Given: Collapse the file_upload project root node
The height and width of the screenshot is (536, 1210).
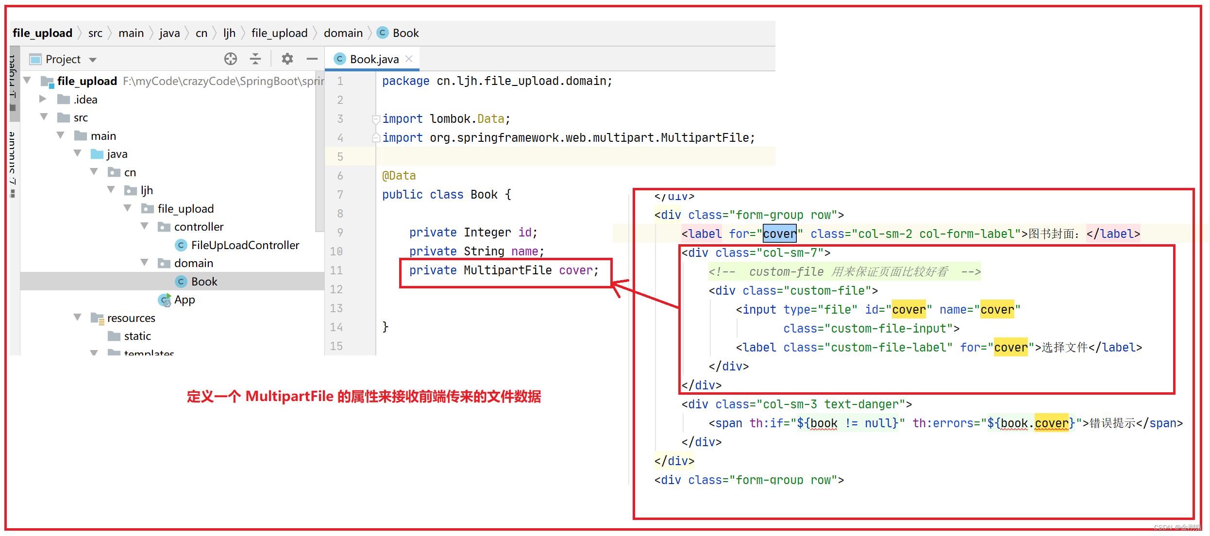Looking at the screenshot, I should [28, 80].
